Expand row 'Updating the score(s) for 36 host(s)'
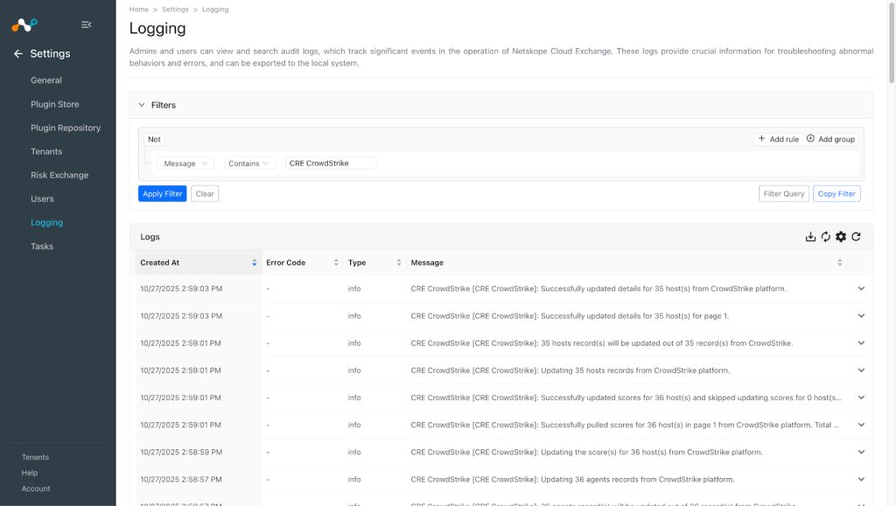 click(x=861, y=453)
